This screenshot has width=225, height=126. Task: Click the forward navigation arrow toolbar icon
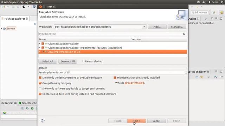[x=197, y=7]
